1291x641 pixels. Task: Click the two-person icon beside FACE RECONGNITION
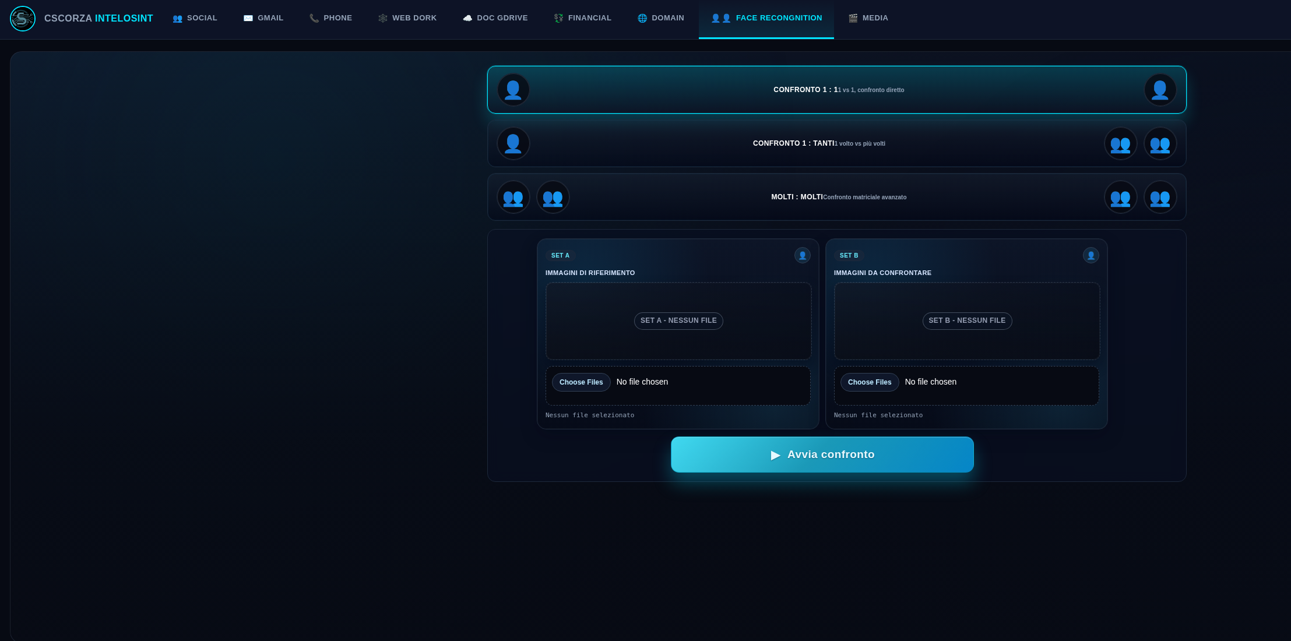[721, 19]
